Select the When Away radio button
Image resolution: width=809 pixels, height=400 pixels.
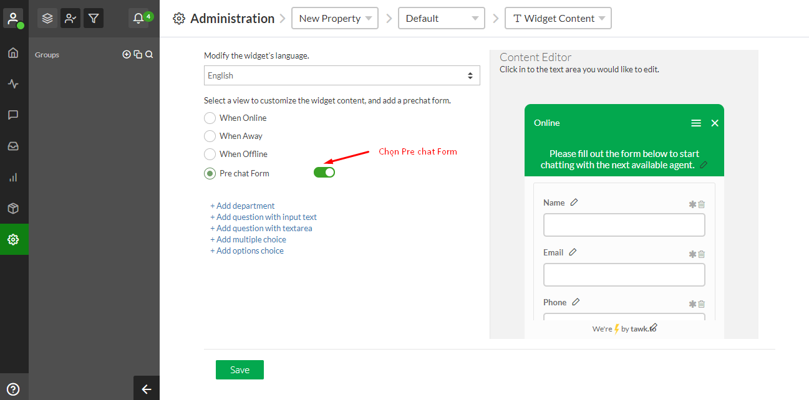point(210,136)
